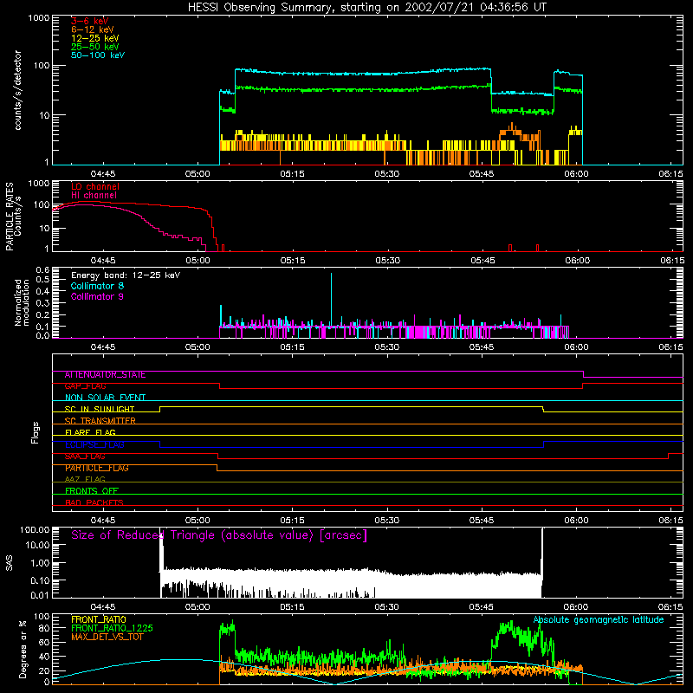Screen dimensions: 693x693
Task: Click the AAZ_FLAG label
Action: coord(85,479)
